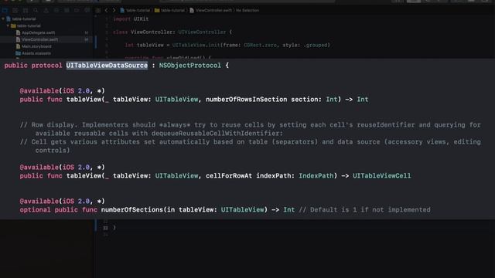Image resolution: width=495 pixels, height=278 pixels.
Task: Open the Issue navigator icon
Action: point(46,10)
